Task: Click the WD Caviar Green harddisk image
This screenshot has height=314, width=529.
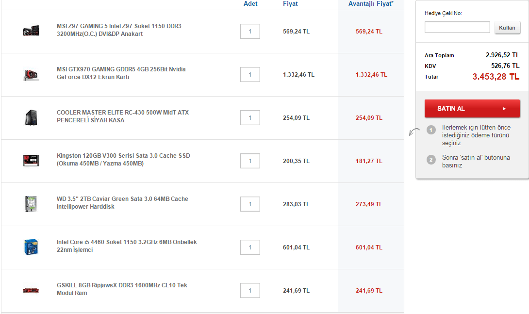Action: 31,204
